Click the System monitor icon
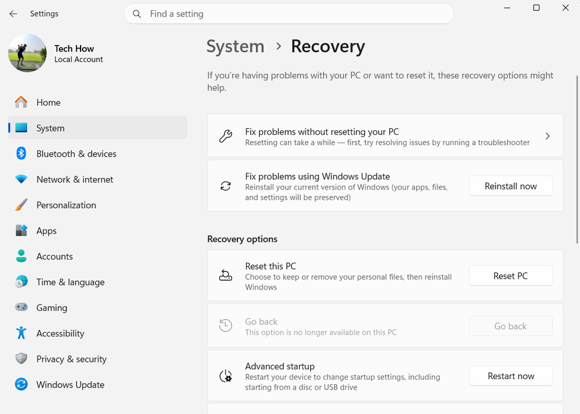The width and height of the screenshot is (580, 414). [x=21, y=128]
